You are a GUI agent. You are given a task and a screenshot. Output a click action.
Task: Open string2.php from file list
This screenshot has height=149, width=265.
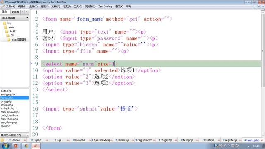pyautogui.click(x=7, y=108)
